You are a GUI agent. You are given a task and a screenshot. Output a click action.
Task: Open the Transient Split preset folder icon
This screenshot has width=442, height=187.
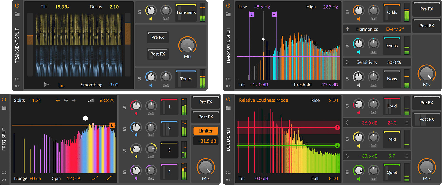17,14
